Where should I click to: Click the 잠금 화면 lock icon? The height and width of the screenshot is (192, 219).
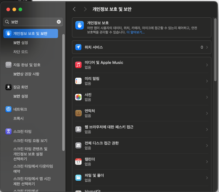coord(9,87)
